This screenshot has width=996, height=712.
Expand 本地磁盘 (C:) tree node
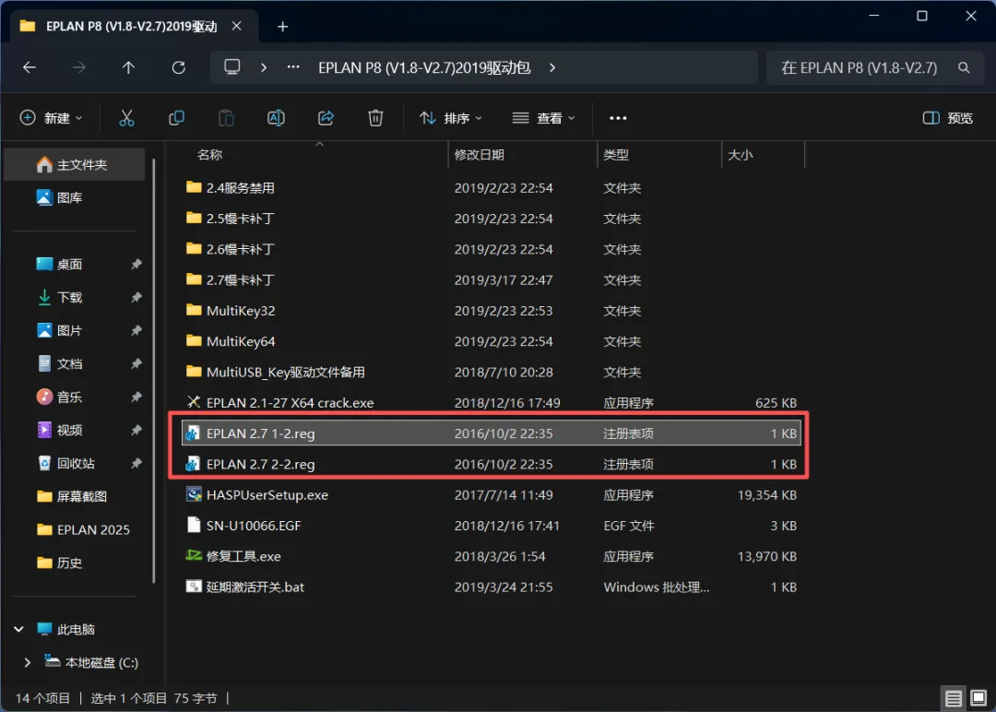[x=27, y=662]
